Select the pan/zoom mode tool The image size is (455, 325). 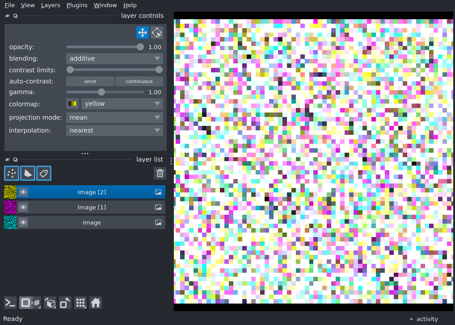(143, 33)
